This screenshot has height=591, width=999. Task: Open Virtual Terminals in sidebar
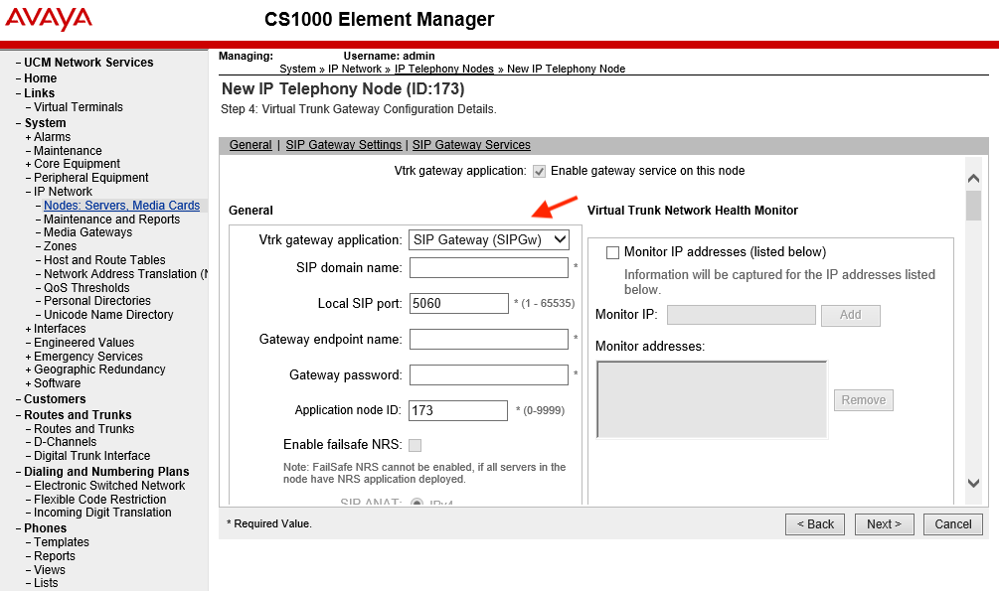point(79,107)
